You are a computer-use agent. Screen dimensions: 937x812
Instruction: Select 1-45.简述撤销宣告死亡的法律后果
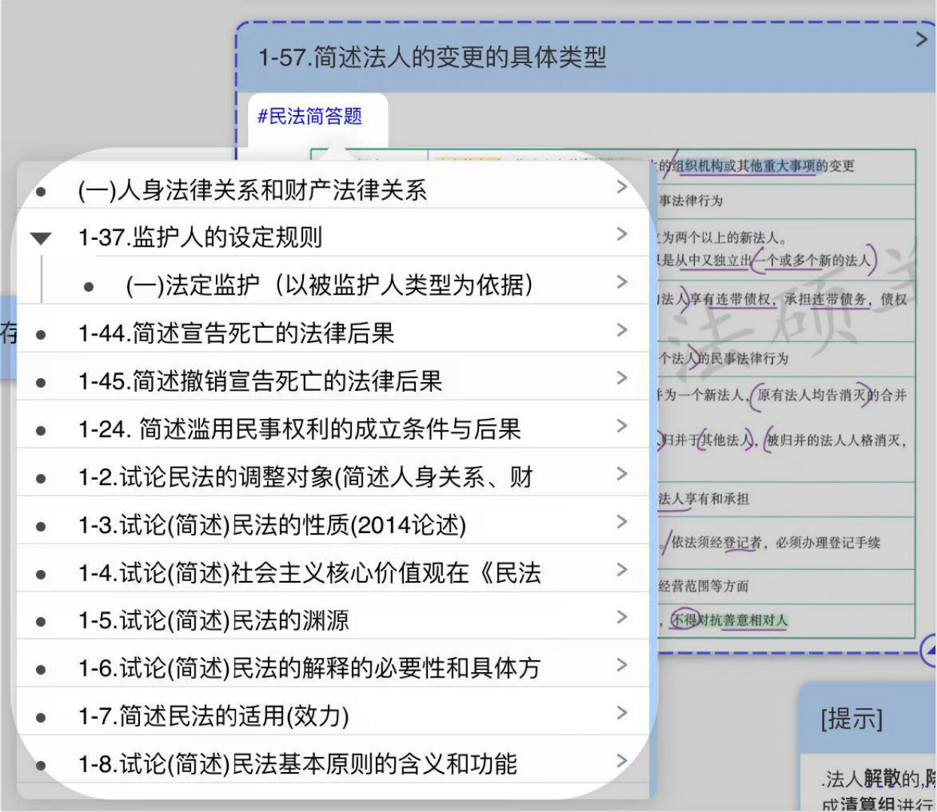(x=260, y=381)
